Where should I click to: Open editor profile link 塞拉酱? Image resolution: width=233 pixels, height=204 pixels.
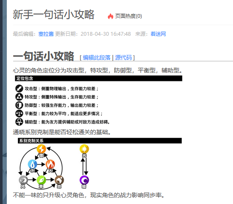[x=46, y=34]
